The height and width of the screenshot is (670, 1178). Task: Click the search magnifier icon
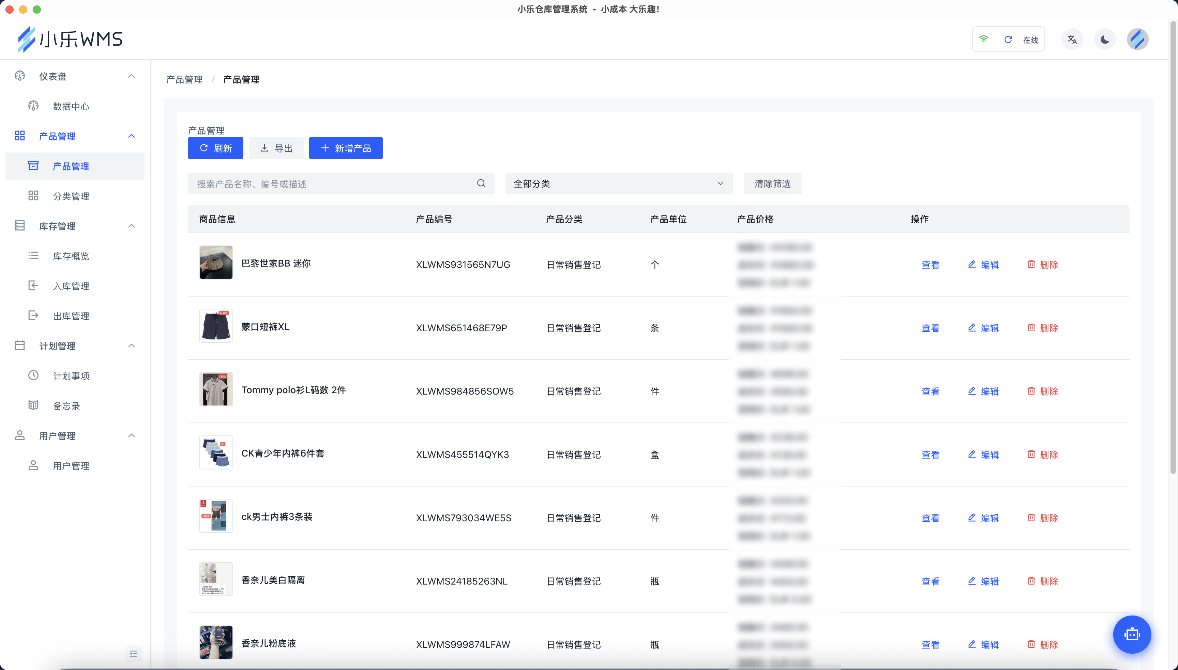pos(481,184)
